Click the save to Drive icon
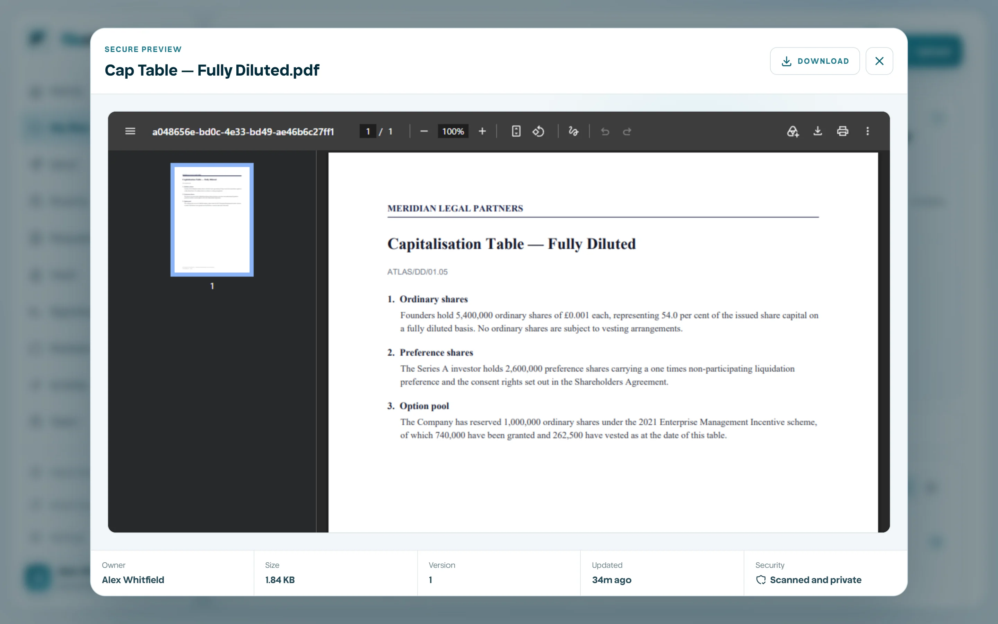 (793, 131)
